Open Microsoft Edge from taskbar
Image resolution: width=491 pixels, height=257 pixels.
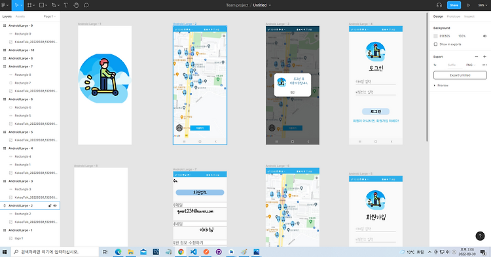pos(118,252)
